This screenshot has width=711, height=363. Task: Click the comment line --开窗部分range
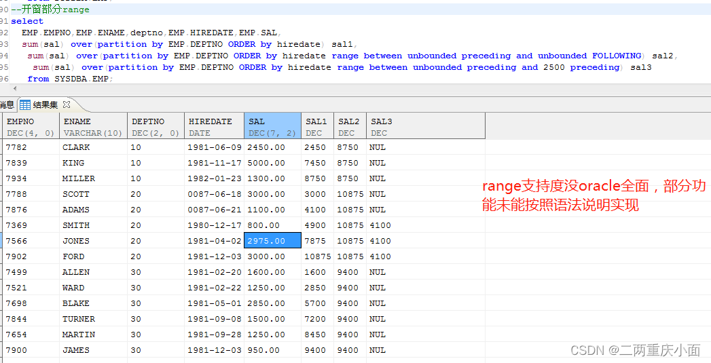coord(50,9)
